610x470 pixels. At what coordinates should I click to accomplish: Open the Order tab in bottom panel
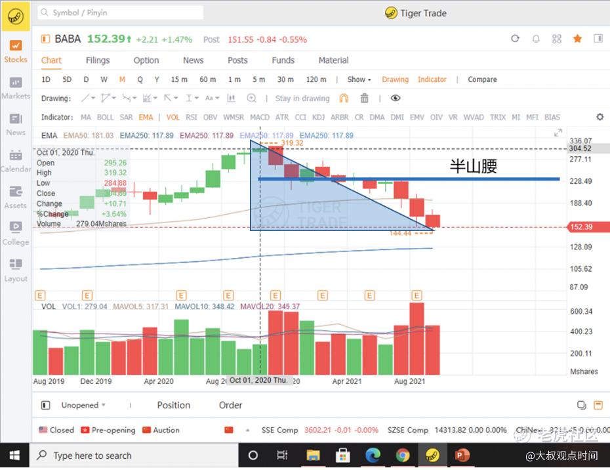click(x=231, y=406)
